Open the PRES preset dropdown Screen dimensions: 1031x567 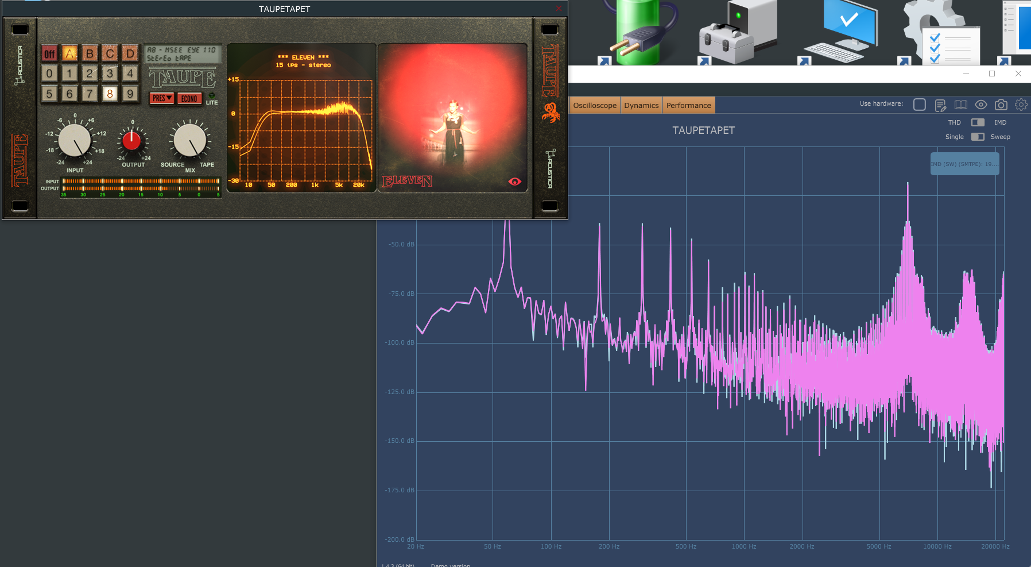pos(162,98)
